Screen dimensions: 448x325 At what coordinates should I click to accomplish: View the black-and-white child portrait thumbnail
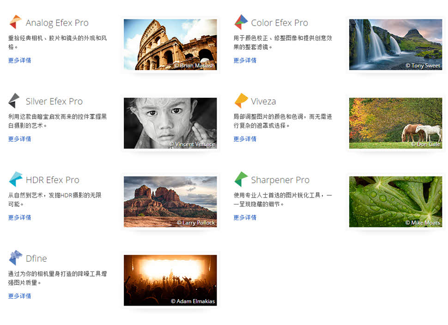(x=170, y=123)
